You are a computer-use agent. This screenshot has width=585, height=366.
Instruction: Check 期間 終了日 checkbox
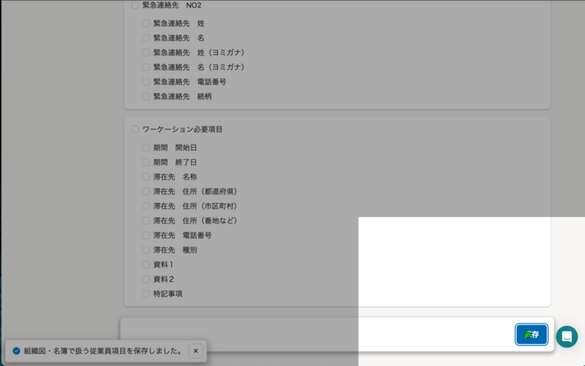coord(146,162)
